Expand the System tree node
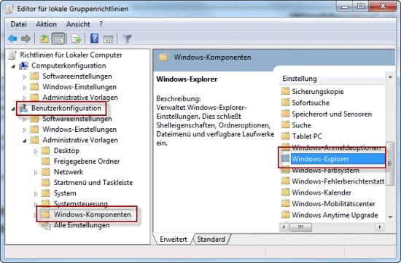 [36, 194]
